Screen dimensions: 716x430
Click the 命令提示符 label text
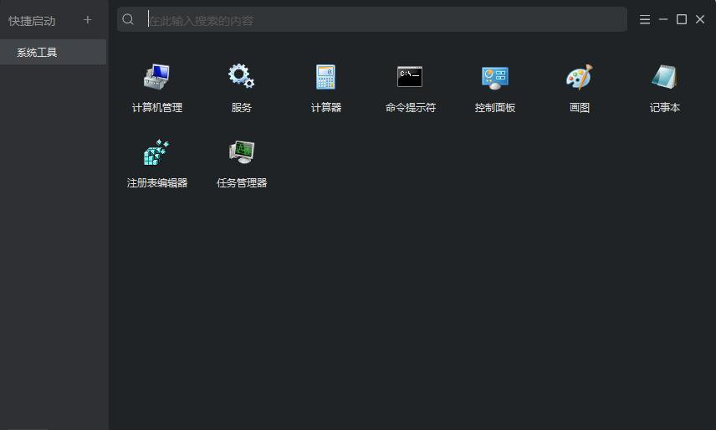click(x=411, y=108)
